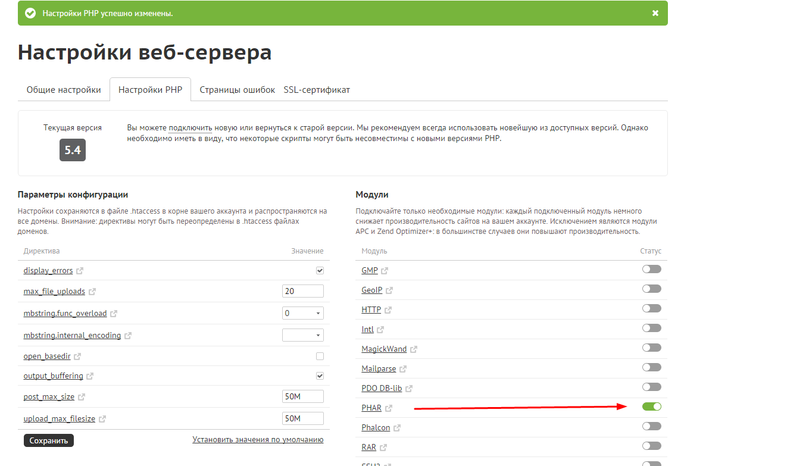This screenshot has height=466, width=809.
Task: Open the output_buffering directive link
Action: point(54,376)
